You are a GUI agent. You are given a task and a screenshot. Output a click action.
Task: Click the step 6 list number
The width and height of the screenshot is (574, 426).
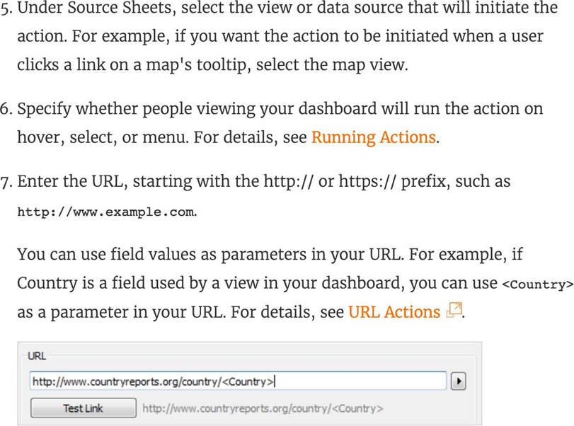click(x=7, y=110)
